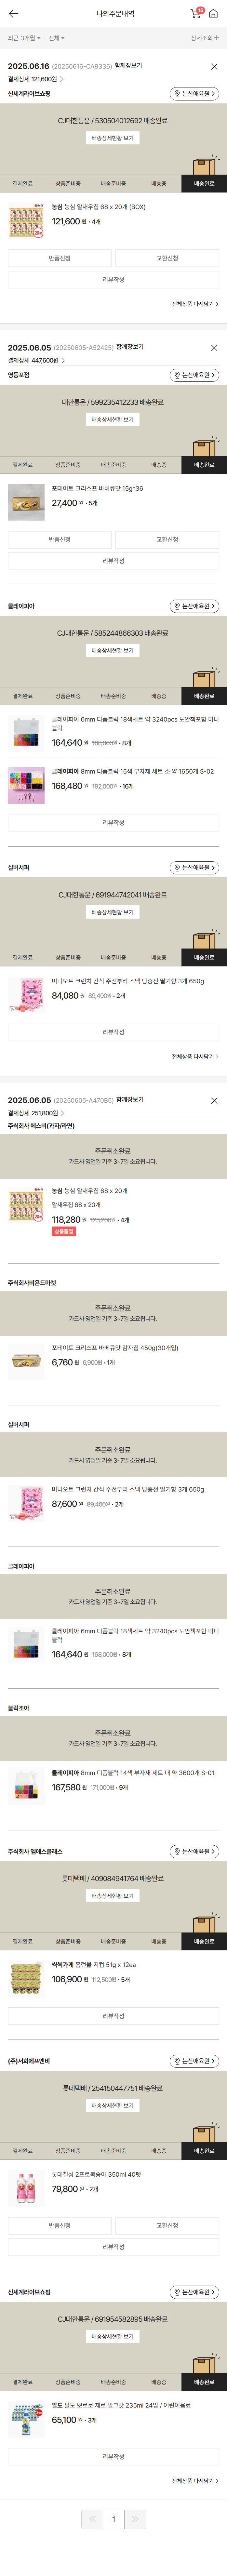Open the 최근 3개월 period dropdown
Viewport: 227px width, 2576px height.
pyautogui.click(x=24, y=38)
